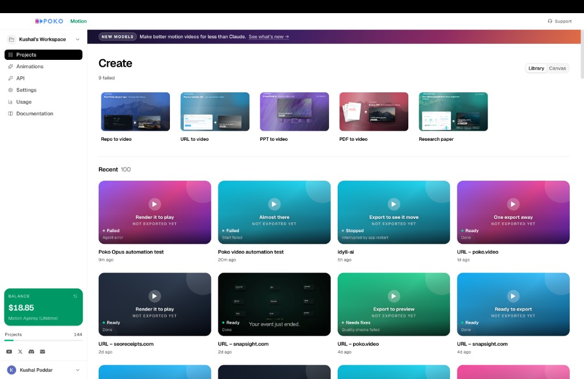Image resolution: width=584 pixels, height=379 pixels.
Task: Click the Poko Opus automation test title
Action: (131, 252)
